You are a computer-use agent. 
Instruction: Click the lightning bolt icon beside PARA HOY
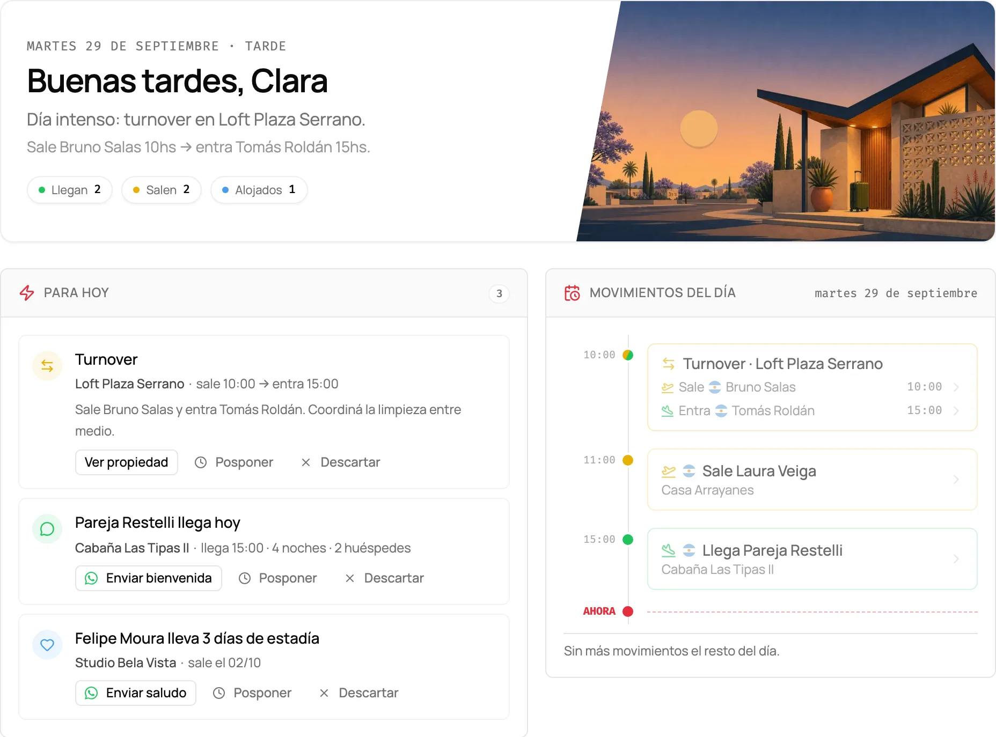pos(27,293)
